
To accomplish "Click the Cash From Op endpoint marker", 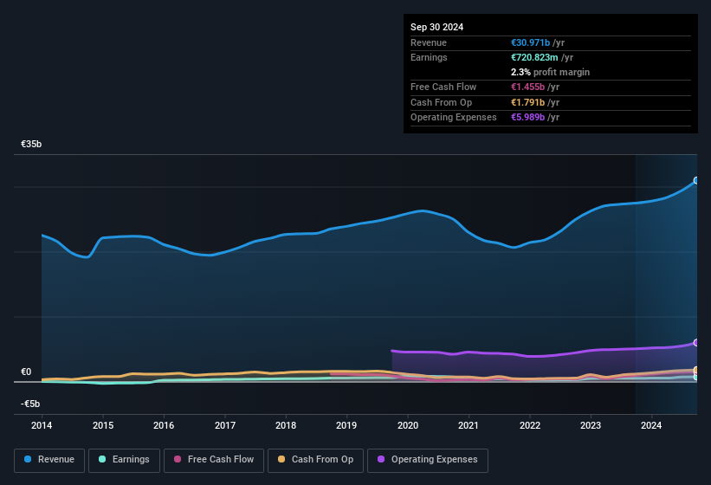I will (x=695, y=371).
